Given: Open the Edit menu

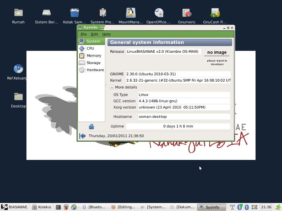Looking at the screenshot, I should coord(94,34).
